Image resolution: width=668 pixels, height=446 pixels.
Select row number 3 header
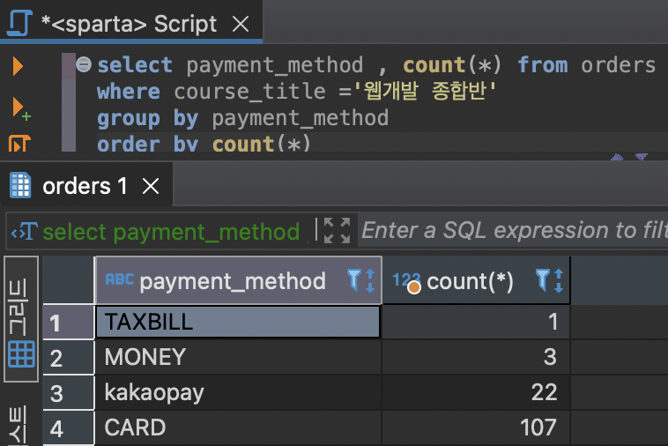pos(68,393)
